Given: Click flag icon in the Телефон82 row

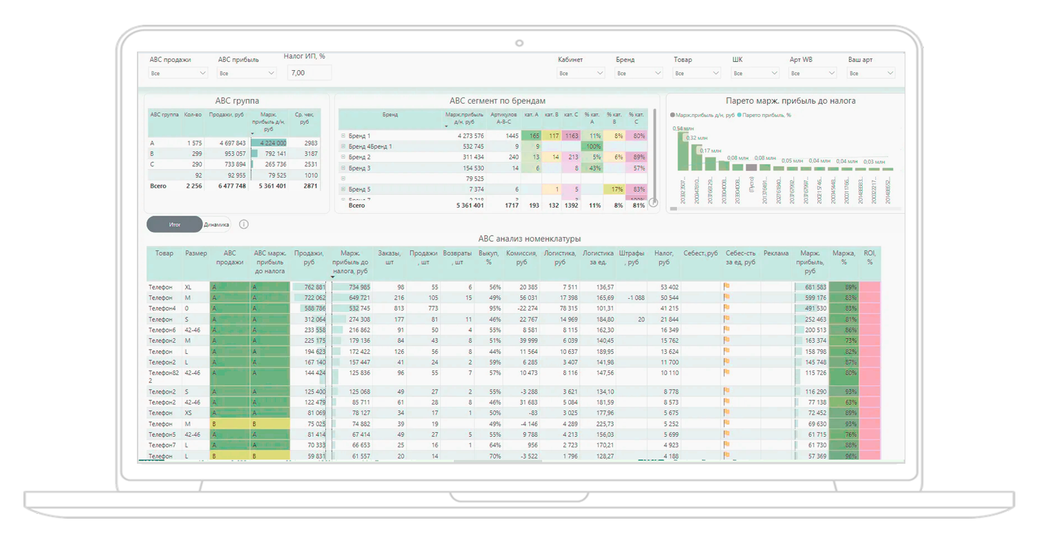Looking at the screenshot, I should point(727,373).
